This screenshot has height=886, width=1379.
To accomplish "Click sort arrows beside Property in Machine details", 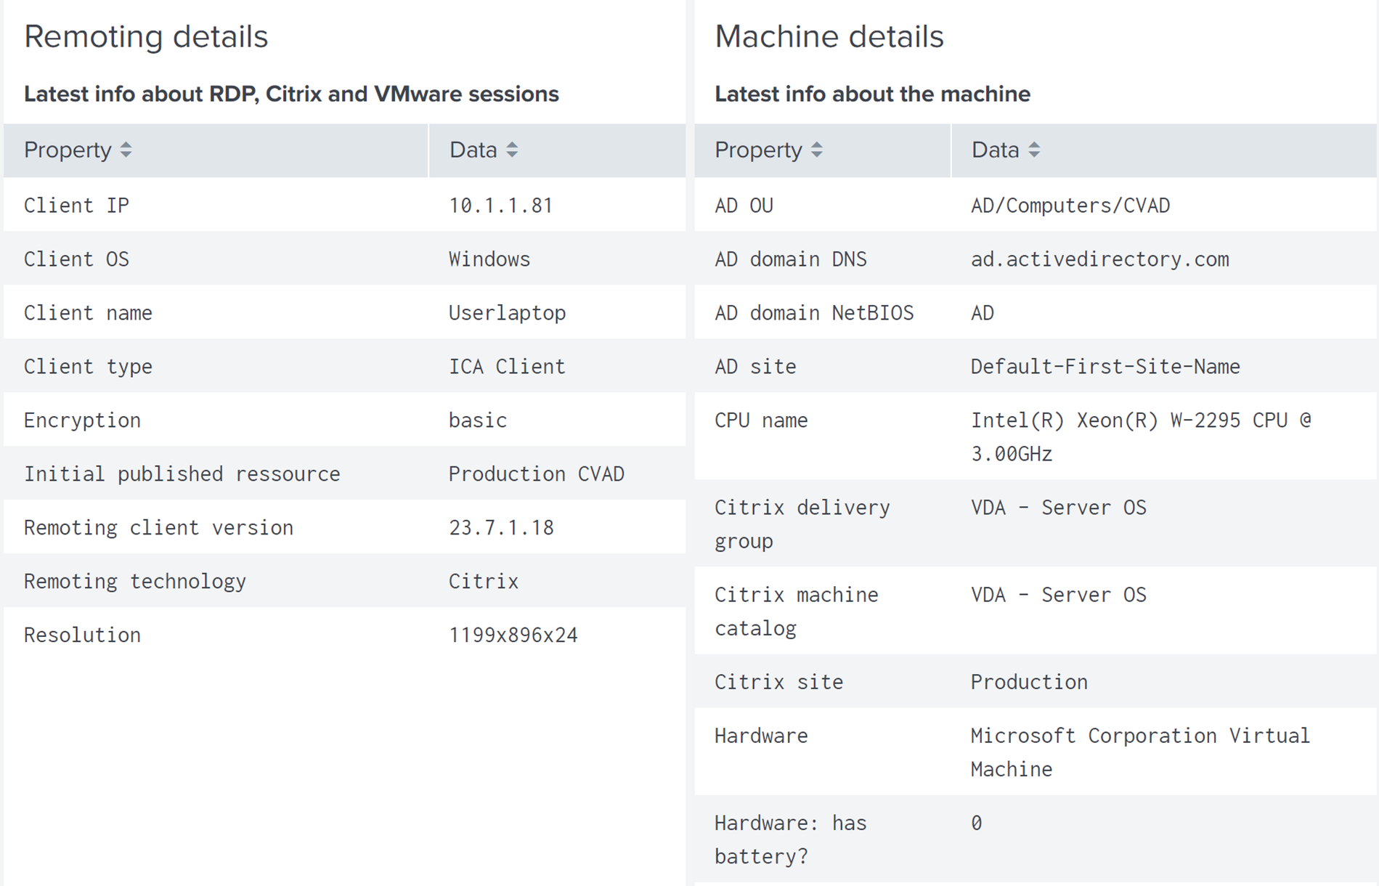I will (817, 150).
